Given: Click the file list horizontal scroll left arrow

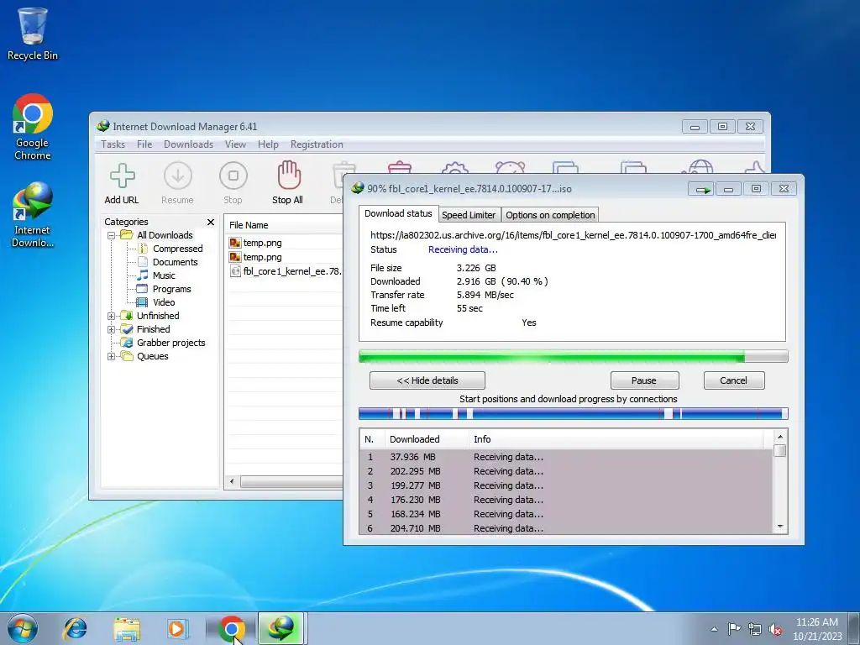Looking at the screenshot, I should click(232, 481).
